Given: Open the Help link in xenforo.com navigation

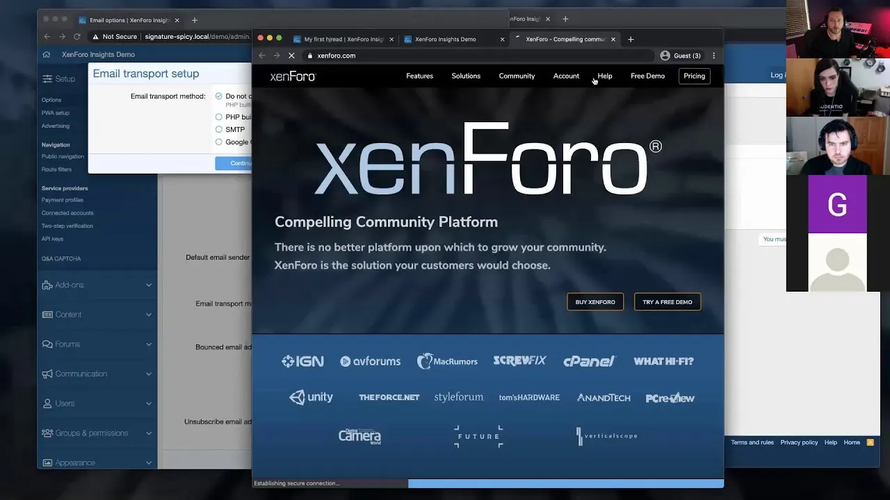Looking at the screenshot, I should tap(605, 76).
